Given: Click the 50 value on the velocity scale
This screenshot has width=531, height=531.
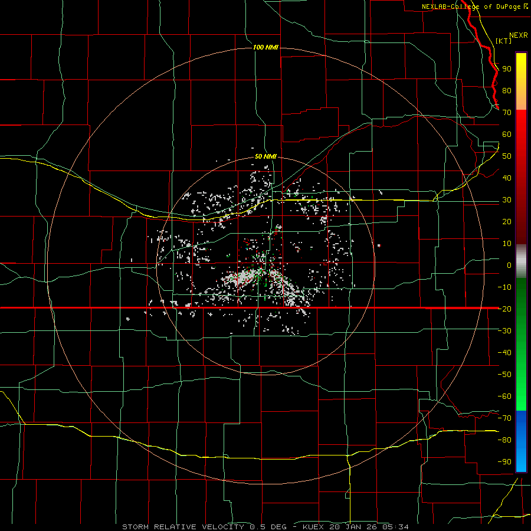Looking at the screenshot, I should [x=507, y=156].
